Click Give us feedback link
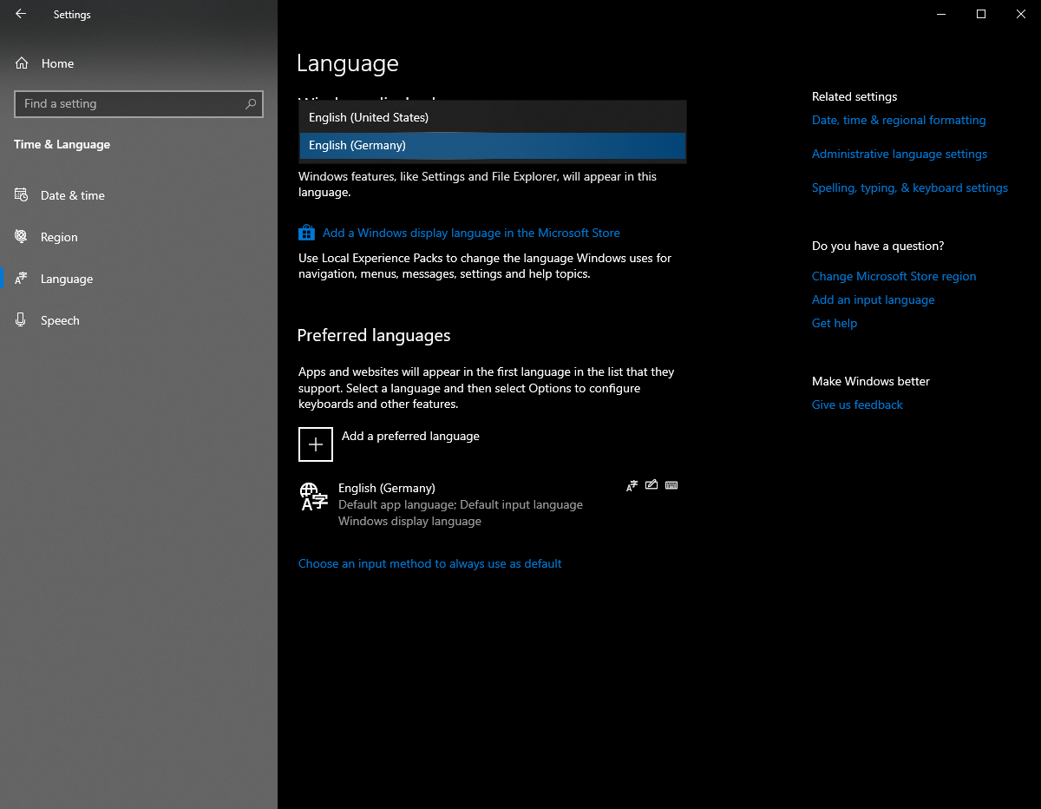Screen dimensions: 1041x809 pos(857,404)
